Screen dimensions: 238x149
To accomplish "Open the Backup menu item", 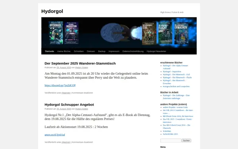I will coord(102,51).
